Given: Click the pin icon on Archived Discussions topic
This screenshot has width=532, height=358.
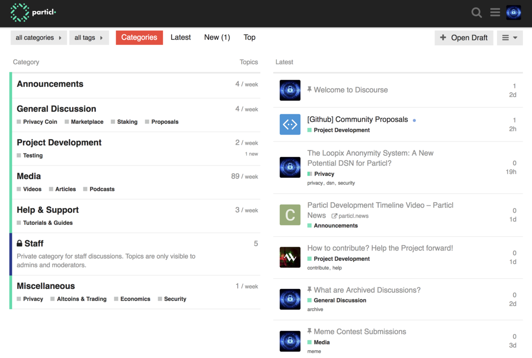Looking at the screenshot, I should (x=309, y=290).
